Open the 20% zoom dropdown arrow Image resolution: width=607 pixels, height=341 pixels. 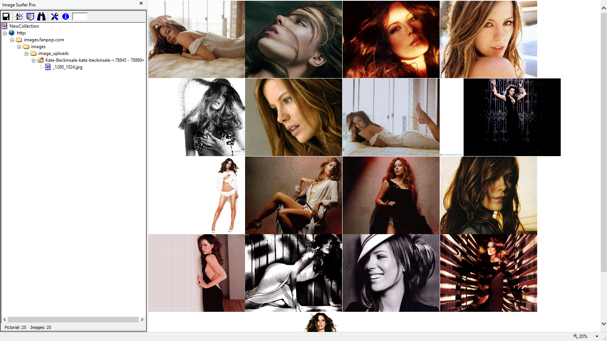[x=597, y=336]
